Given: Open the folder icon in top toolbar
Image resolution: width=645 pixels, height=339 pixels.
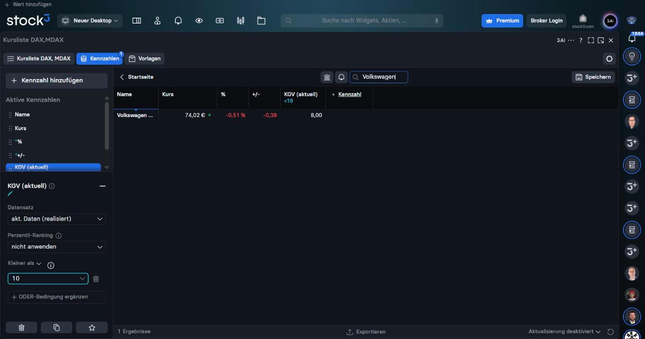Looking at the screenshot, I should 261,21.
